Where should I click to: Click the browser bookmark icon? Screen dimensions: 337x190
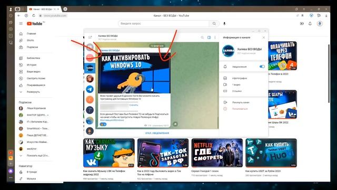[x=302, y=15]
